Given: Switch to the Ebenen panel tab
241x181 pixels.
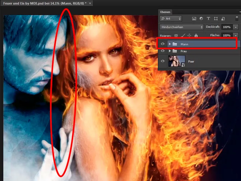Looking at the screenshot, I should click(x=165, y=12).
